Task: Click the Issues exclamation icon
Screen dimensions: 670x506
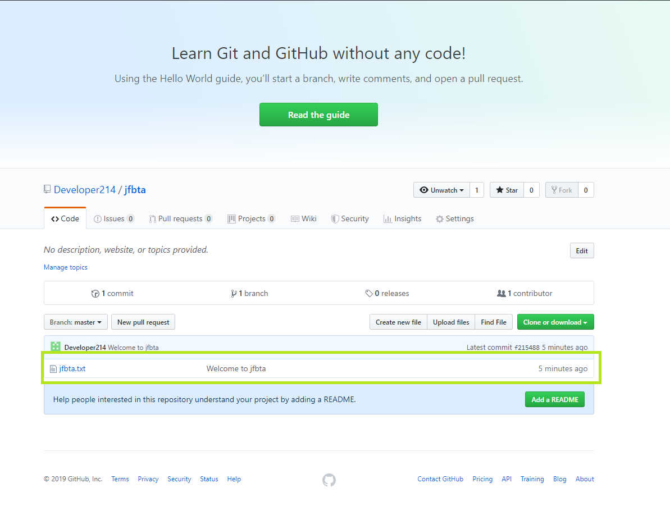Action: (97, 219)
